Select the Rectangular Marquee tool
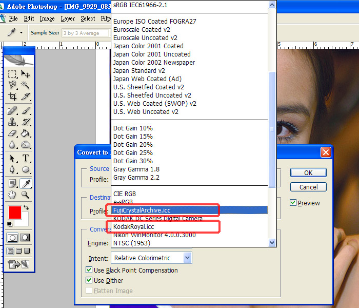Viewport: 359px width, 308px height. click(x=12, y=74)
